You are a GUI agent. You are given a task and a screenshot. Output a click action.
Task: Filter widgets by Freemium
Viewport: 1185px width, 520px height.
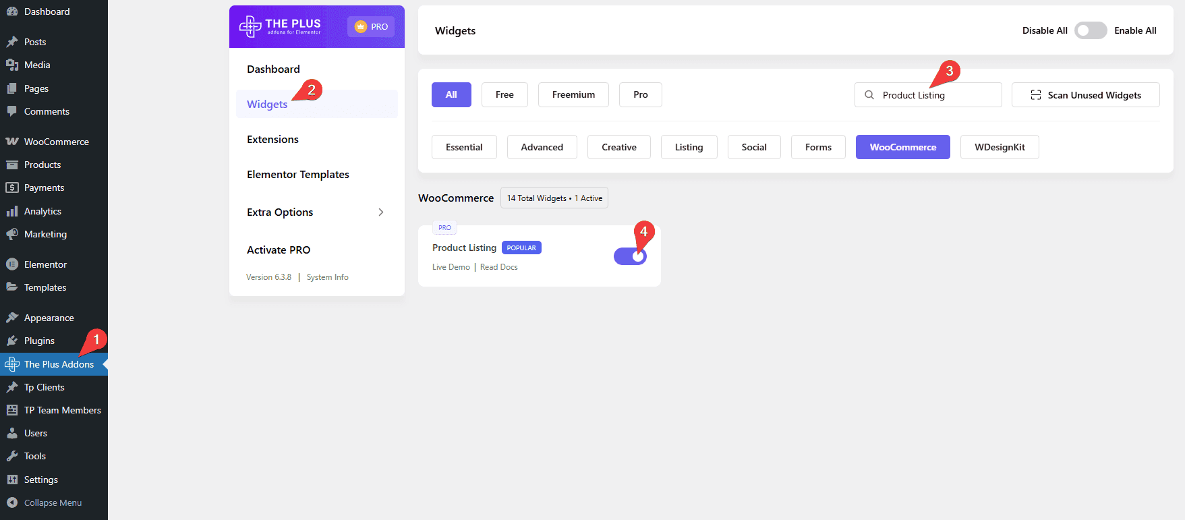[x=573, y=94]
